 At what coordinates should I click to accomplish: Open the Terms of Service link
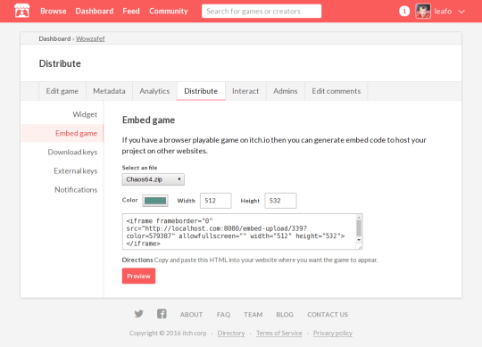pyautogui.click(x=279, y=334)
